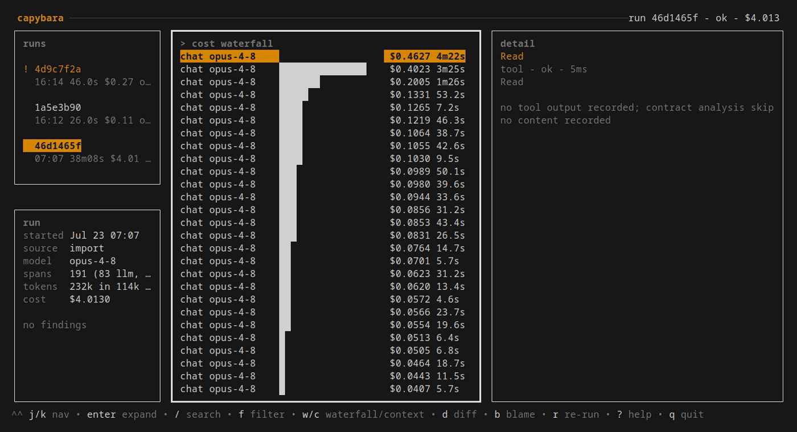The width and height of the screenshot is (797, 432).
Task: Click the cost waterfall panel header
Action: (227, 44)
